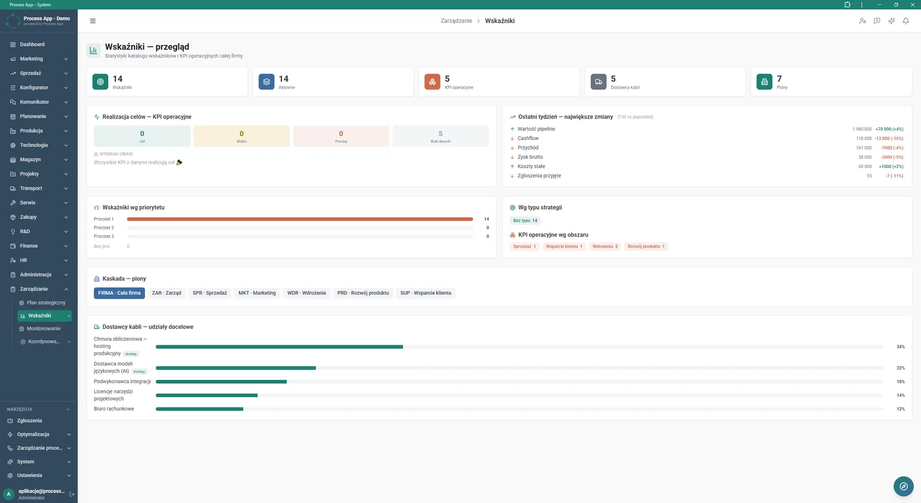Viewport: 921px width, 503px height.
Task: Toggle the sidebar hamburger menu
Action: click(x=93, y=21)
